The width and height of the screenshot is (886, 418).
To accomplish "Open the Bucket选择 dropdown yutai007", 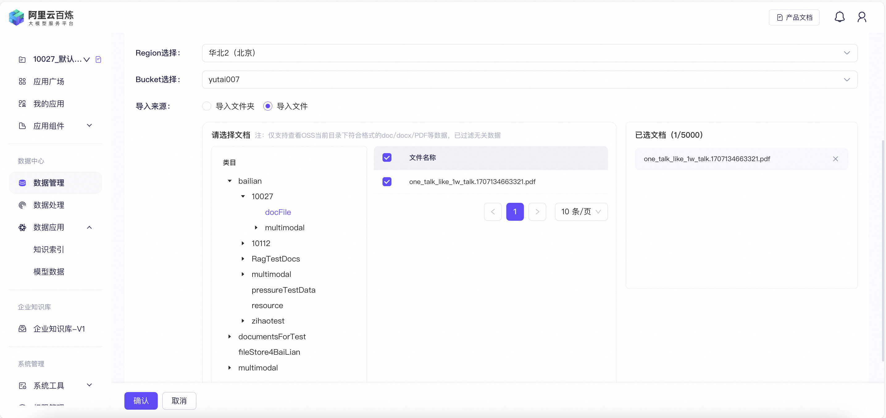I will pos(529,79).
